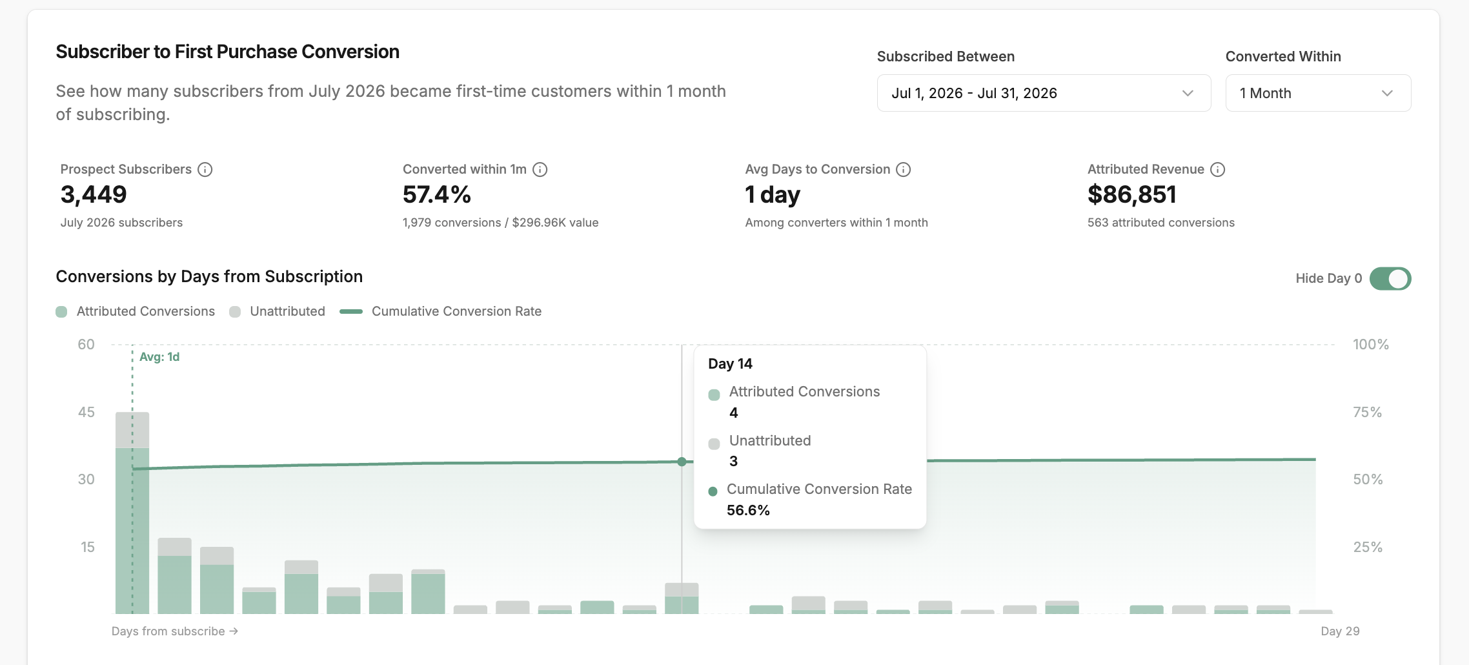Click the Day 14 point on cumulative line
Image resolution: width=1469 pixels, height=665 pixels.
point(682,462)
